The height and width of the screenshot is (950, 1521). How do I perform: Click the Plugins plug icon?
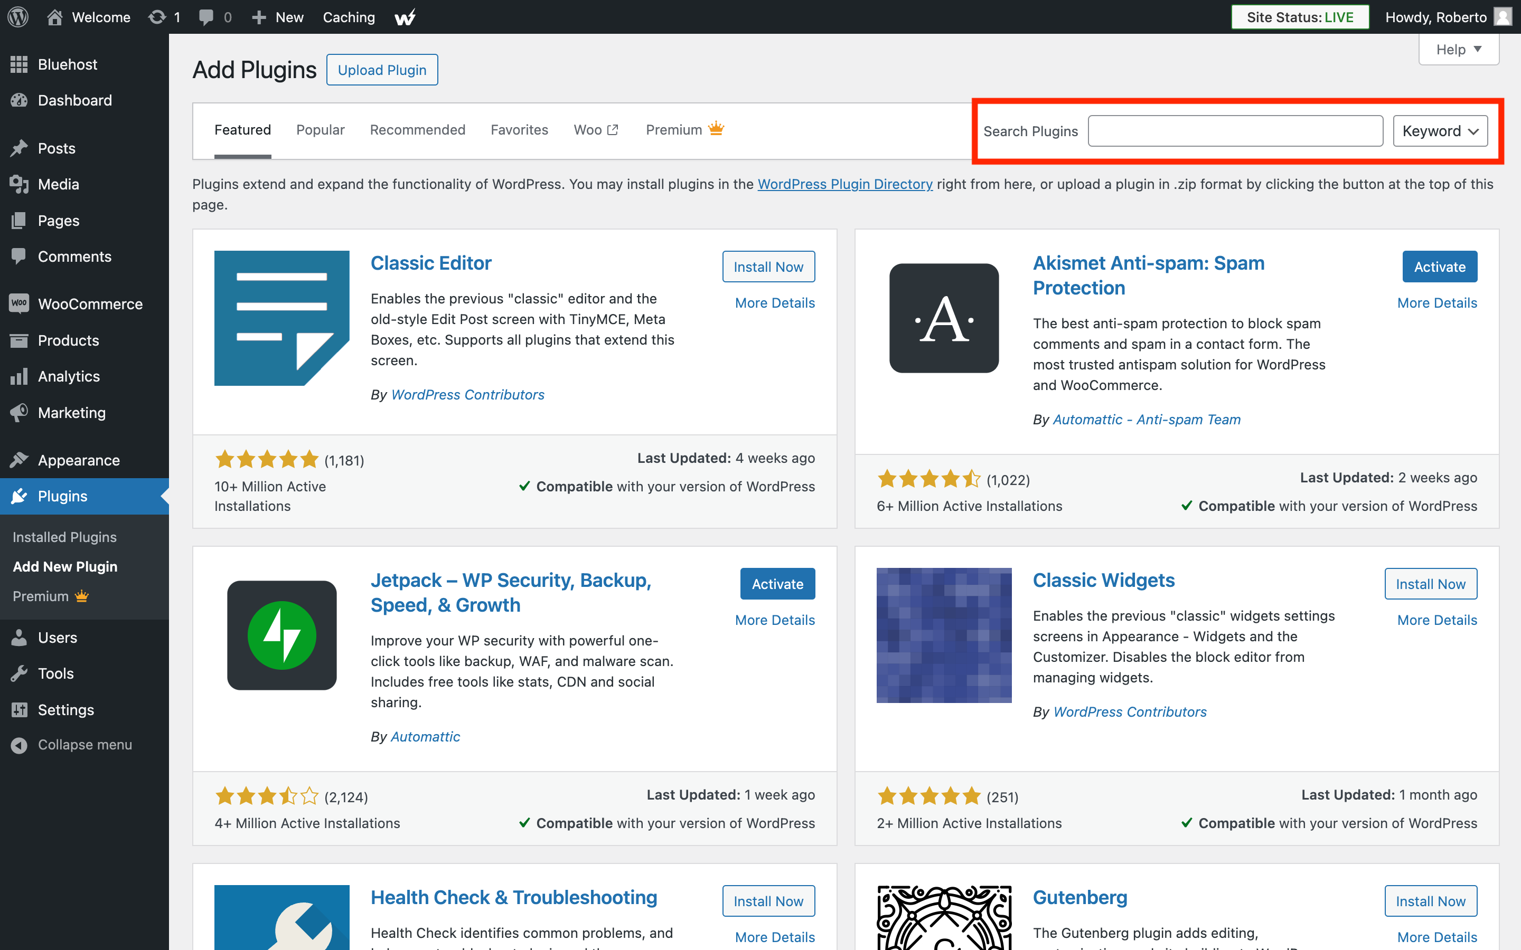[19, 496]
